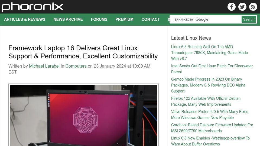
Task: Open Linux 6.8 -Wstringop-overflow news link
Action: 210,141
